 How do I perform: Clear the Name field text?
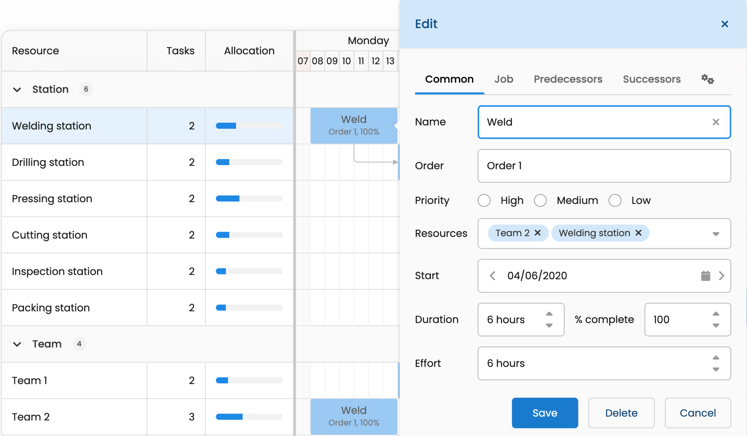[715, 122]
